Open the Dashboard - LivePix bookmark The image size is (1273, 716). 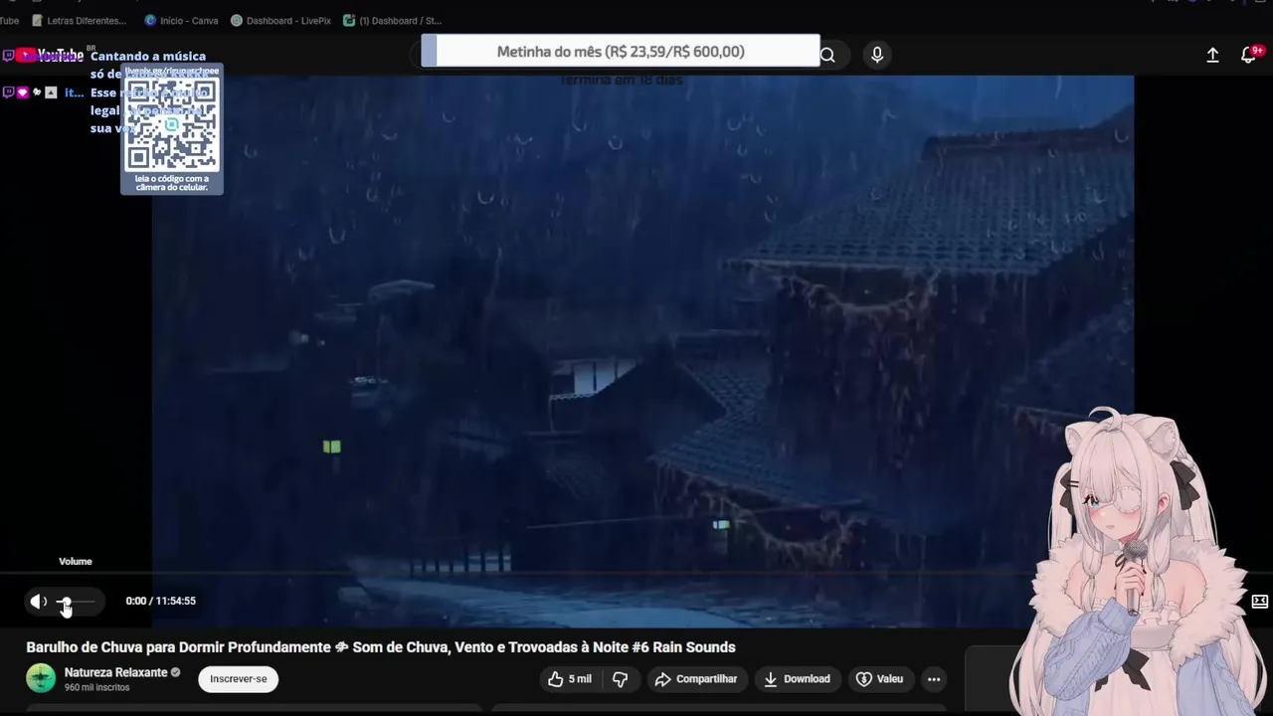280,20
